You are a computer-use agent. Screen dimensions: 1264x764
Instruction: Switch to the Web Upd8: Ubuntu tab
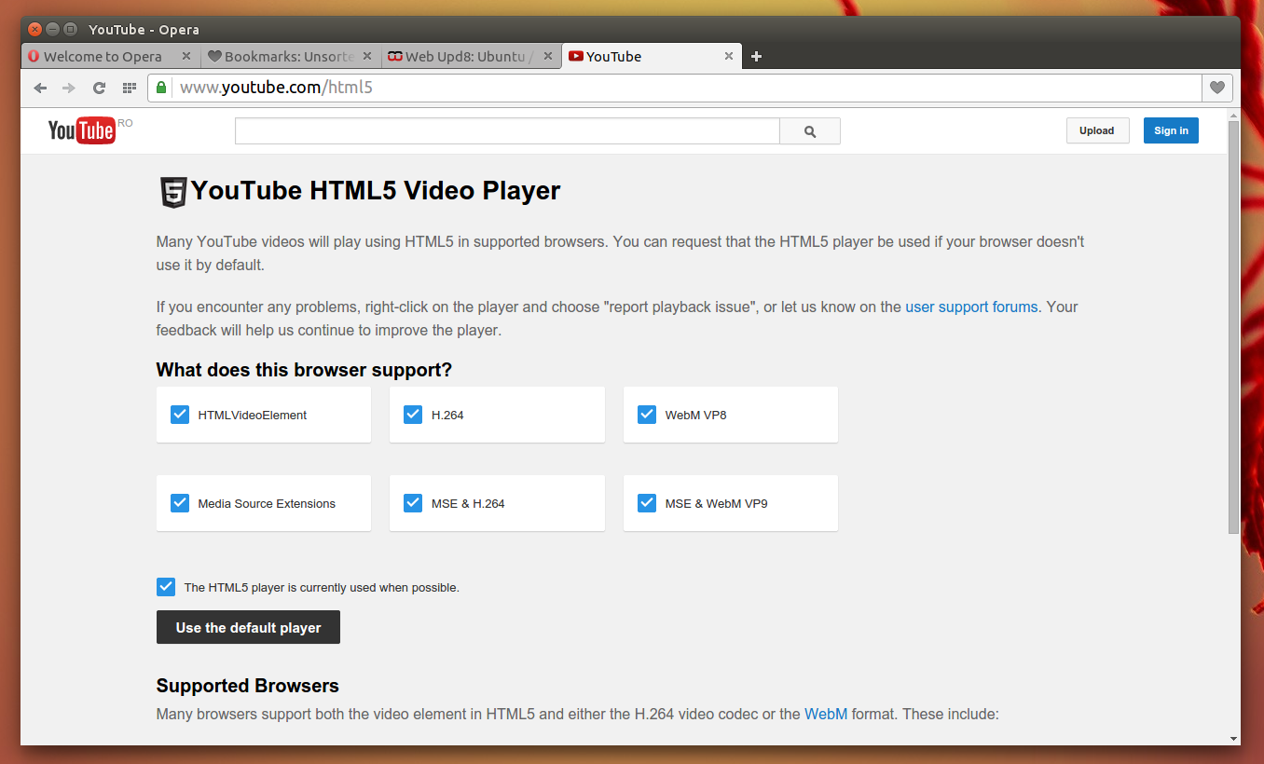pos(472,56)
